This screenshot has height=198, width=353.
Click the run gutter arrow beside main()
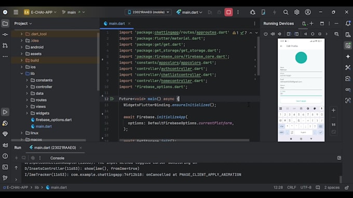pos(112,99)
